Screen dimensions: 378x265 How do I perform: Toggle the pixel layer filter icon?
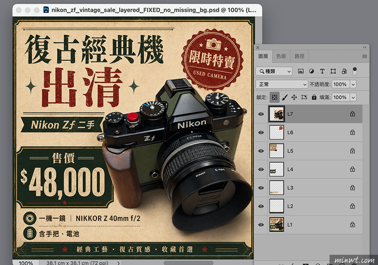pyautogui.click(x=301, y=71)
